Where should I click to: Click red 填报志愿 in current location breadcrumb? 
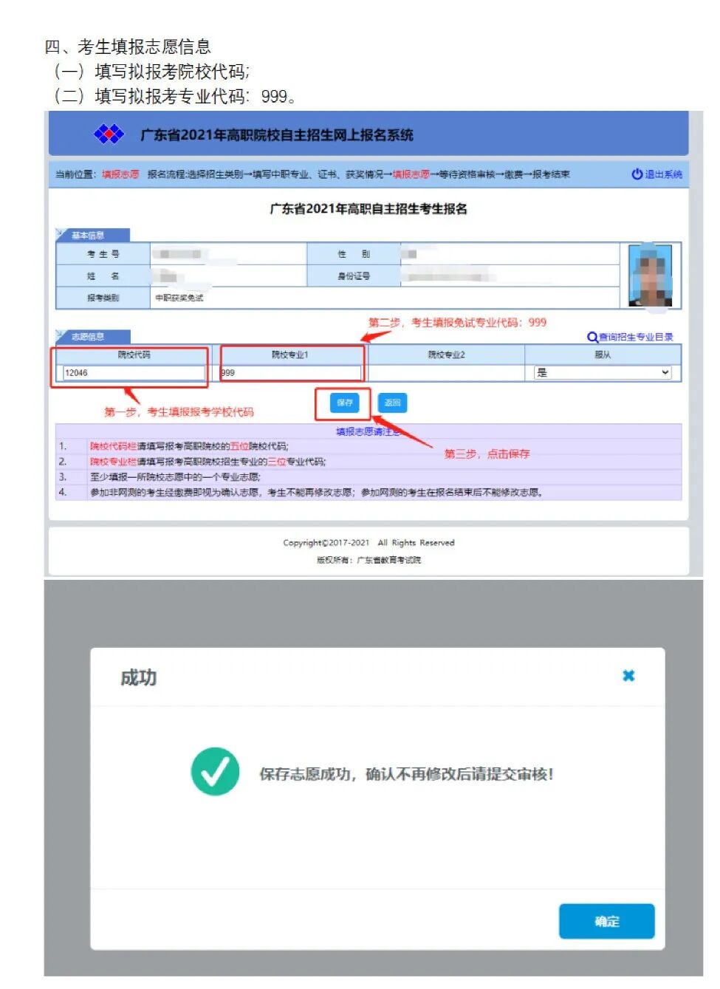(120, 174)
